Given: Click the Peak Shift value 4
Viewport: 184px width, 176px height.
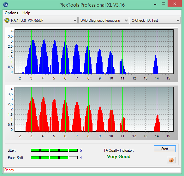Looking at the screenshot, I should click(81, 157).
